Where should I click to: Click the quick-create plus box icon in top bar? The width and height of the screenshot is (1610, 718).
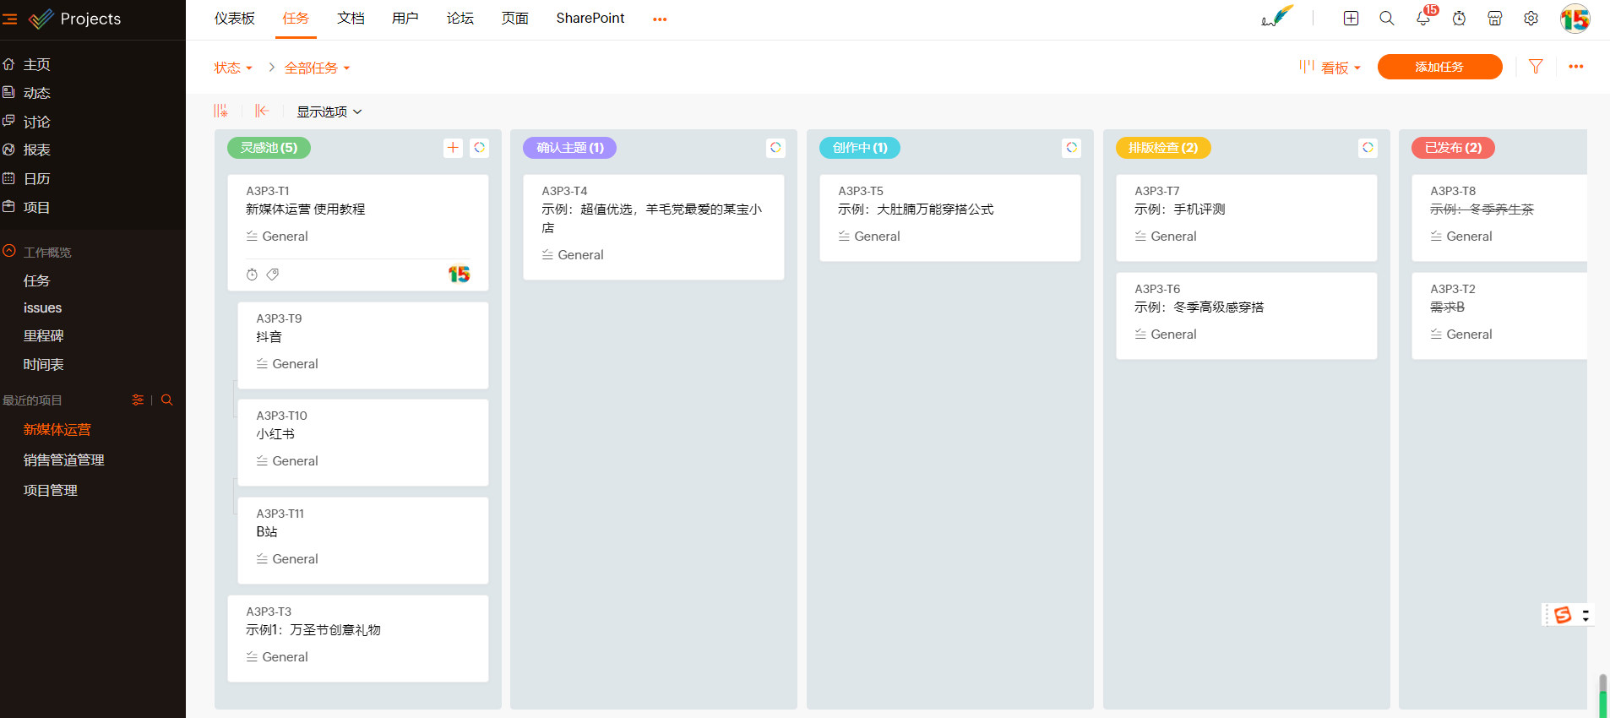click(1351, 19)
